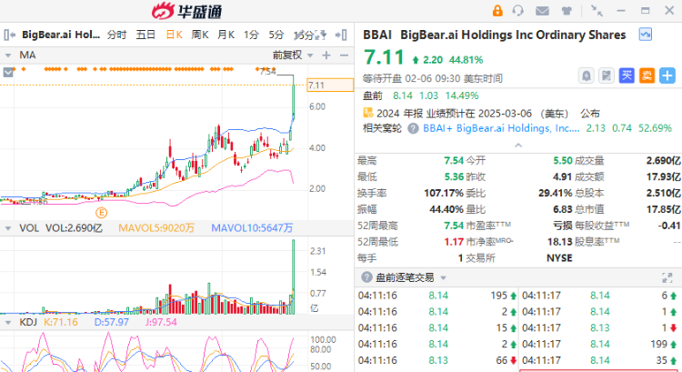This screenshot has height=372, width=682.
Task: Expand the trade list to fullscreen icon
Action: 667,277
